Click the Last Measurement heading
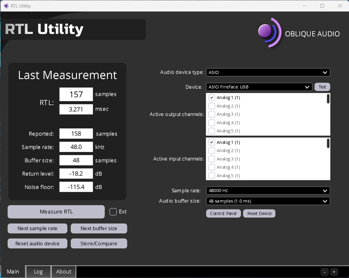349x278 pixels. [x=68, y=75]
